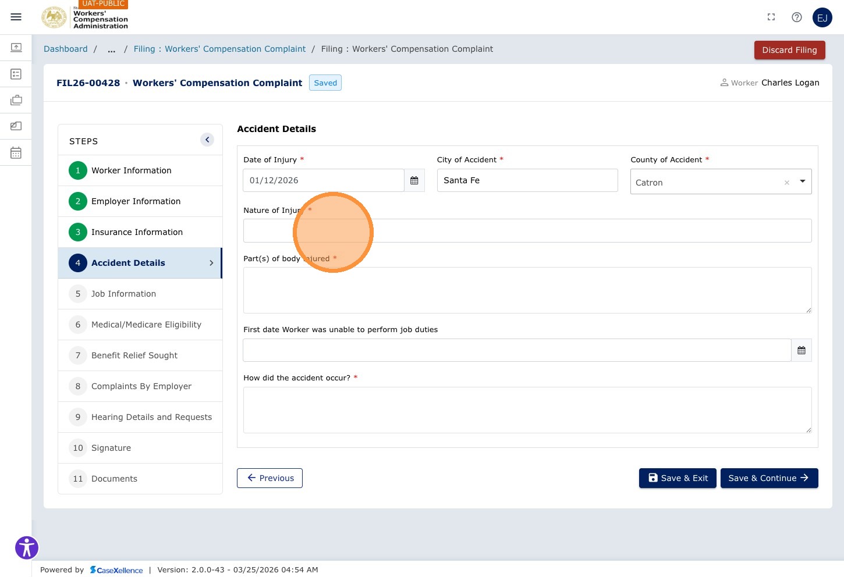Go to step 5 Job Information
The height and width of the screenshot is (577, 844).
(140, 294)
